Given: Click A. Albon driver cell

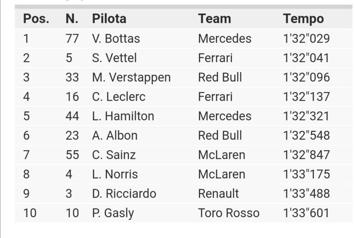Looking at the screenshot, I should click(x=115, y=136).
